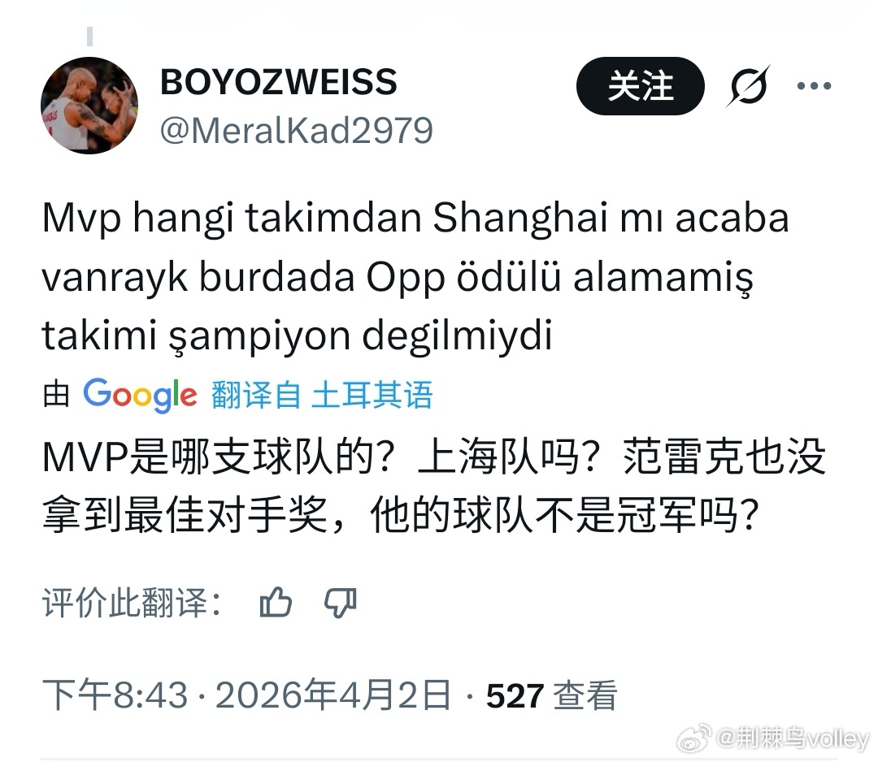The image size is (878, 762).
Task: Rate translation with thumbs down
Action: tap(341, 603)
